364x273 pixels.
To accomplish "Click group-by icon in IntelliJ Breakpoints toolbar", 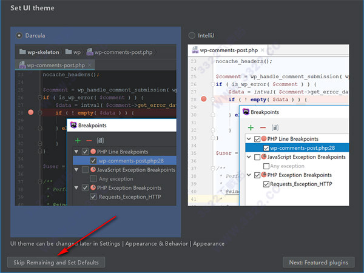I will (275, 127).
